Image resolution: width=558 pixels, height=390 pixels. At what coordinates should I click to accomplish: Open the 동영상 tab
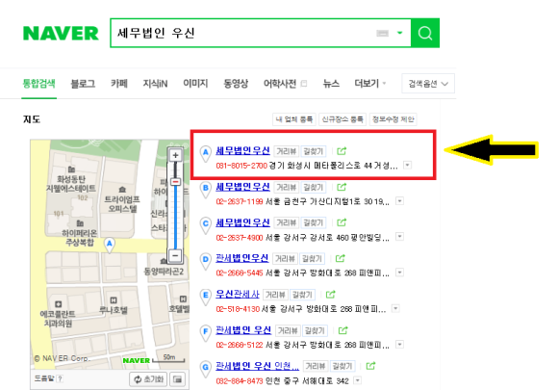pyautogui.click(x=236, y=84)
